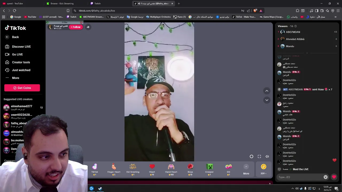The height and width of the screenshot is (192, 342).
Task: Go to previous live stream
Action: point(267,91)
